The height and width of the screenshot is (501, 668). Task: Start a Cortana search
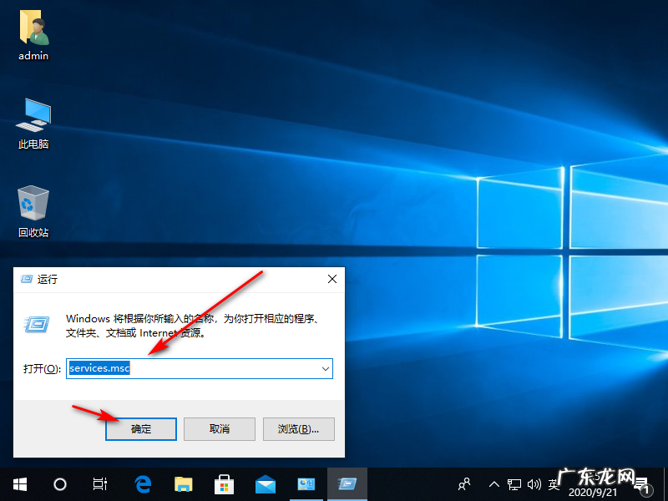point(58,484)
